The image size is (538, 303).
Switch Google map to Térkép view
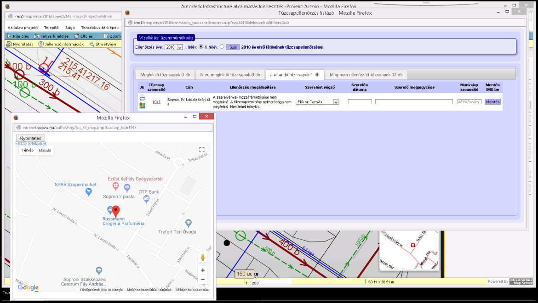(28, 150)
